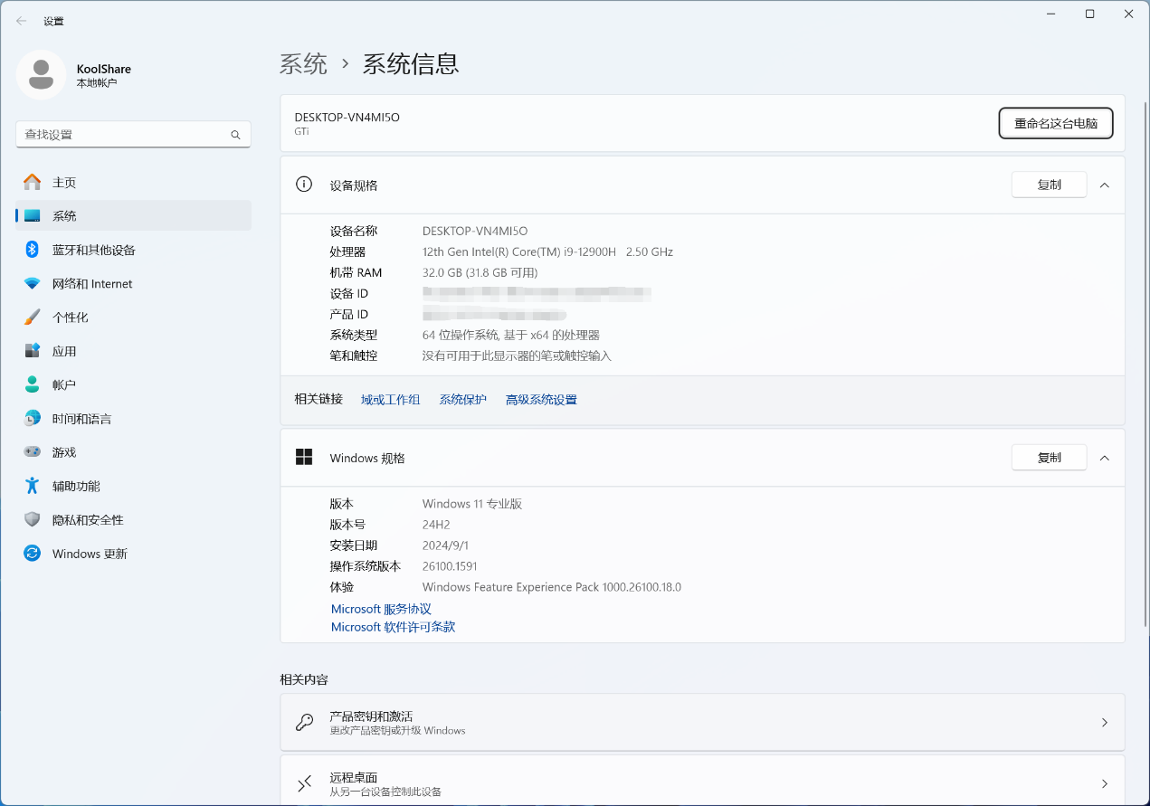Image resolution: width=1150 pixels, height=806 pixels.
Task: Open 时间和语言 in the sidebar
Action: (81, 419)
